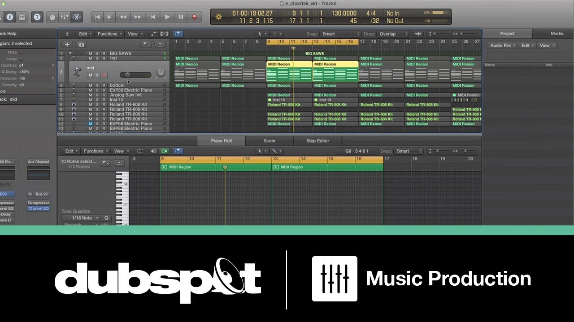The image size is (574, 322).
Task: Open the Project tab in browser
Action: click(x=507, y=34)
